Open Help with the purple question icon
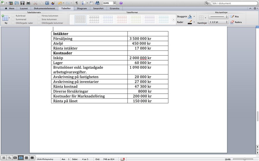Screen dimensions: 259x161 (121, 3)
